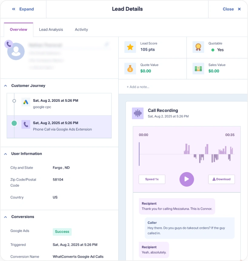Collapse the Conversions section
This screenshot has width=248, height=261.
click(x=5, y=217)
